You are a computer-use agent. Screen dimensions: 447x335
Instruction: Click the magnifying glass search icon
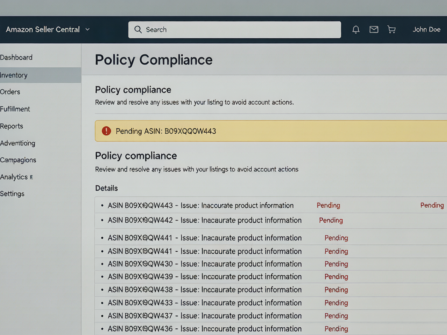(138, 30)
